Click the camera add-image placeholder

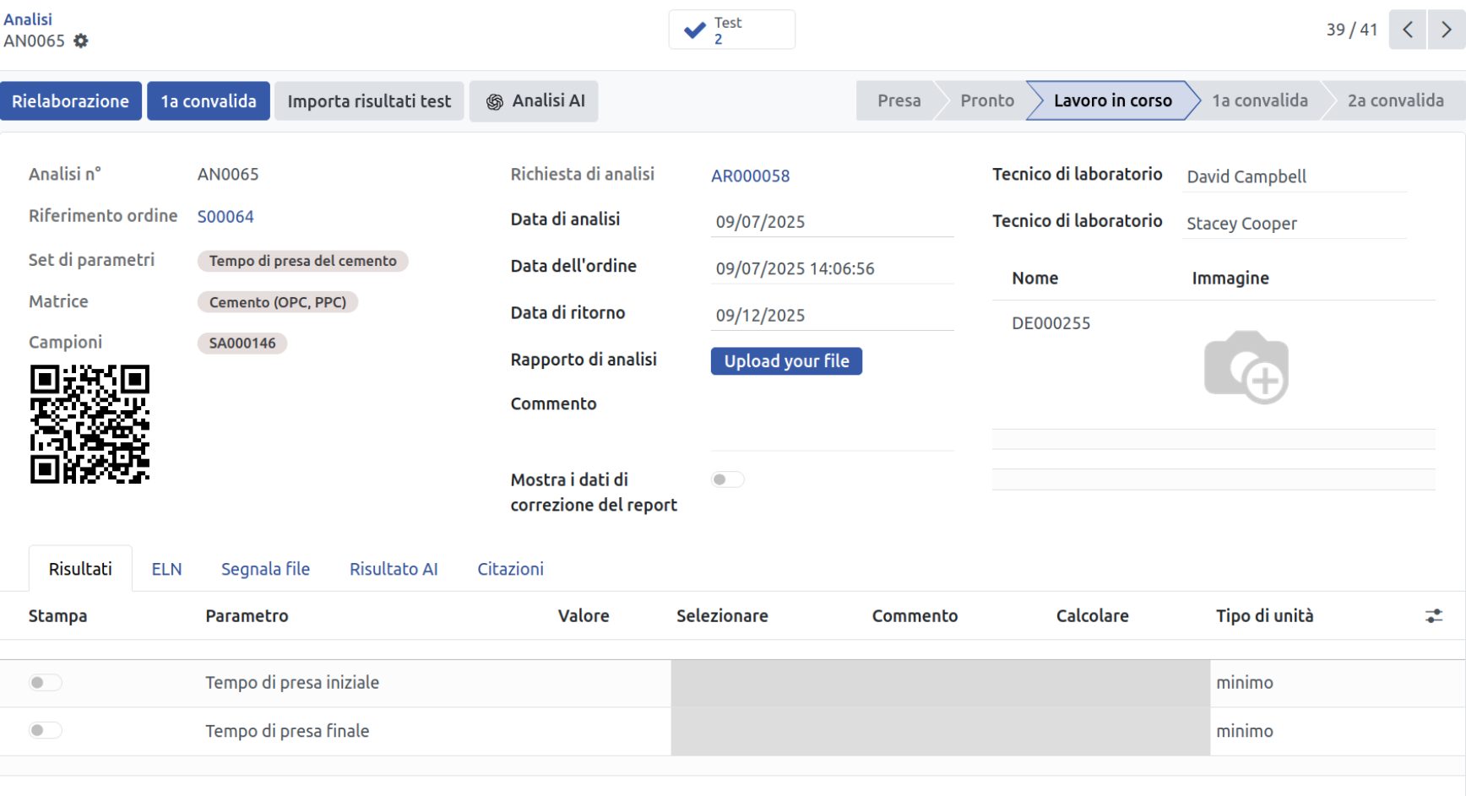click(1246, 367)
